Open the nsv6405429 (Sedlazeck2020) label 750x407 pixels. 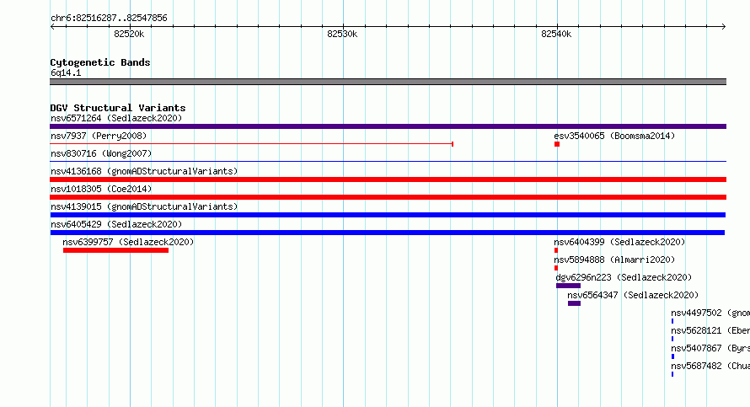click(x=116, y=224)
